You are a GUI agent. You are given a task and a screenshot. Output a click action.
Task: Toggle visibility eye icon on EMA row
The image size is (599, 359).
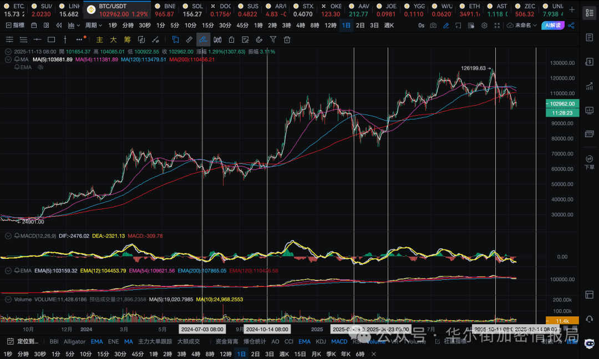coord(40,67)
